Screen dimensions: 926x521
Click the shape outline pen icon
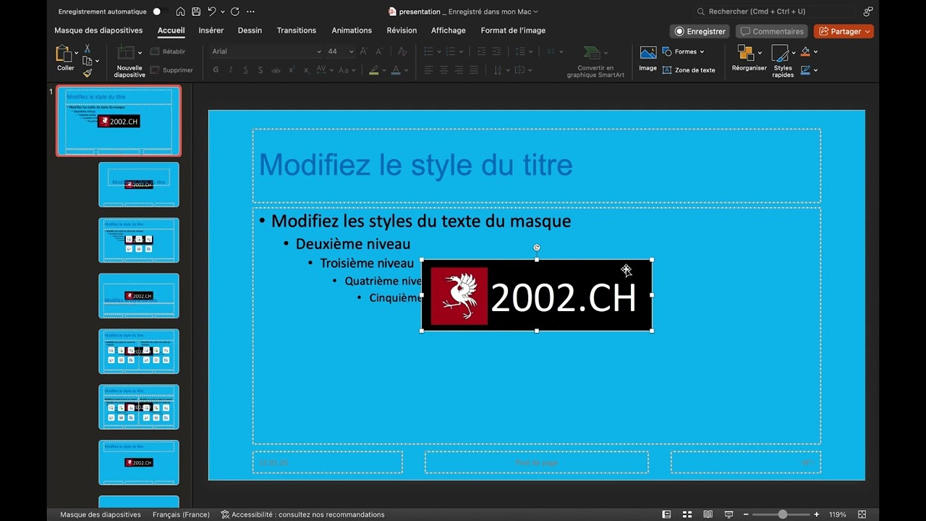click(x=805, y=70)
